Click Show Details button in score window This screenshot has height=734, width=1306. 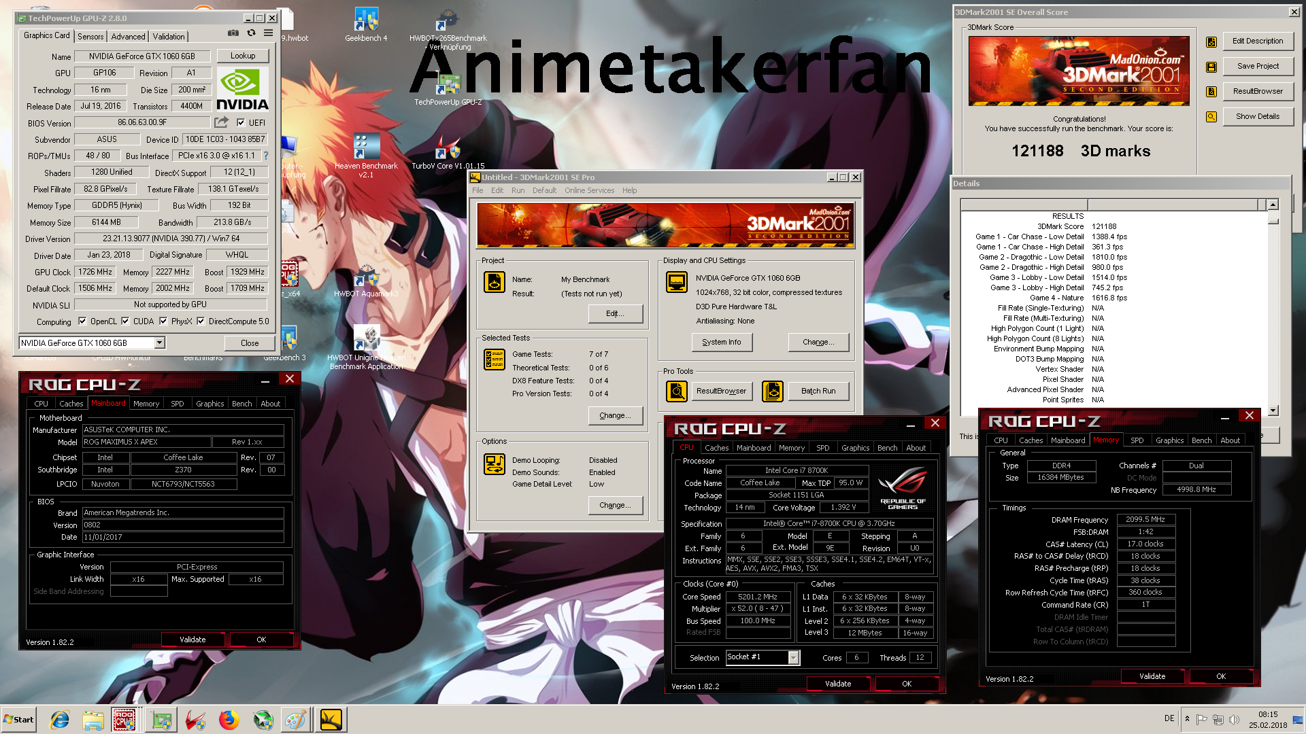(1258, 117)
